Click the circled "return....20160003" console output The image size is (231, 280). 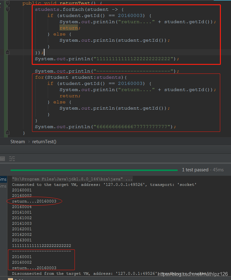tap(34, 201)
